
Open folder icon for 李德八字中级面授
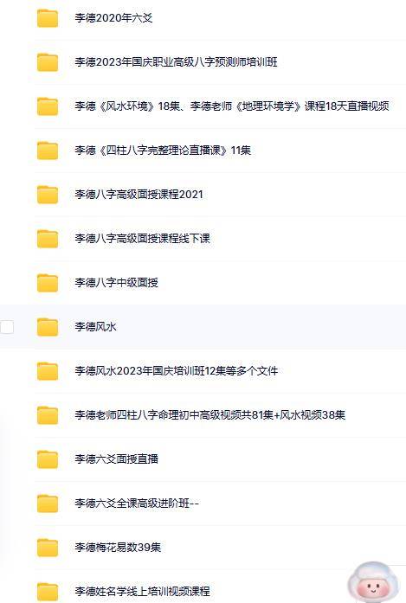click(x=48, y=283)
